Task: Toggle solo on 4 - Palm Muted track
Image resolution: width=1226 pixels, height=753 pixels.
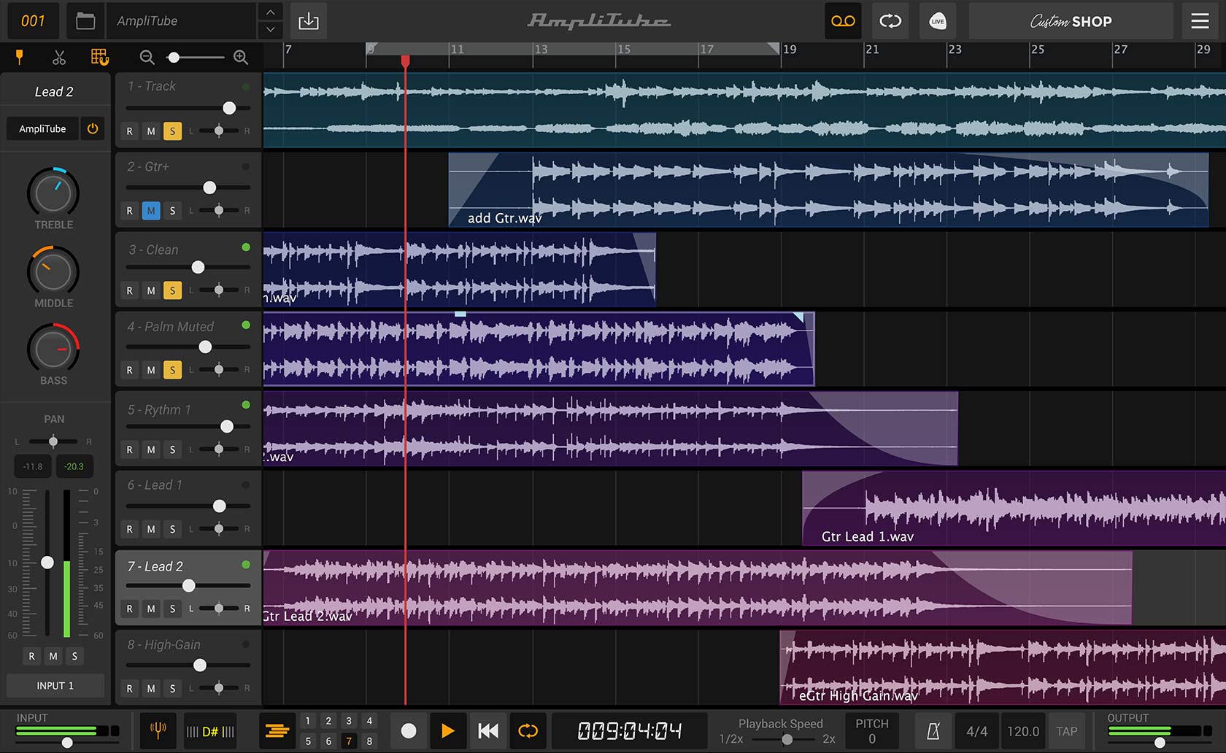Action: (x=172, y=370)
